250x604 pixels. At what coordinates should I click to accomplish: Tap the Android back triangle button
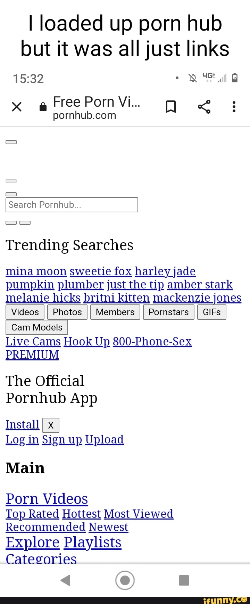(65, 580)
